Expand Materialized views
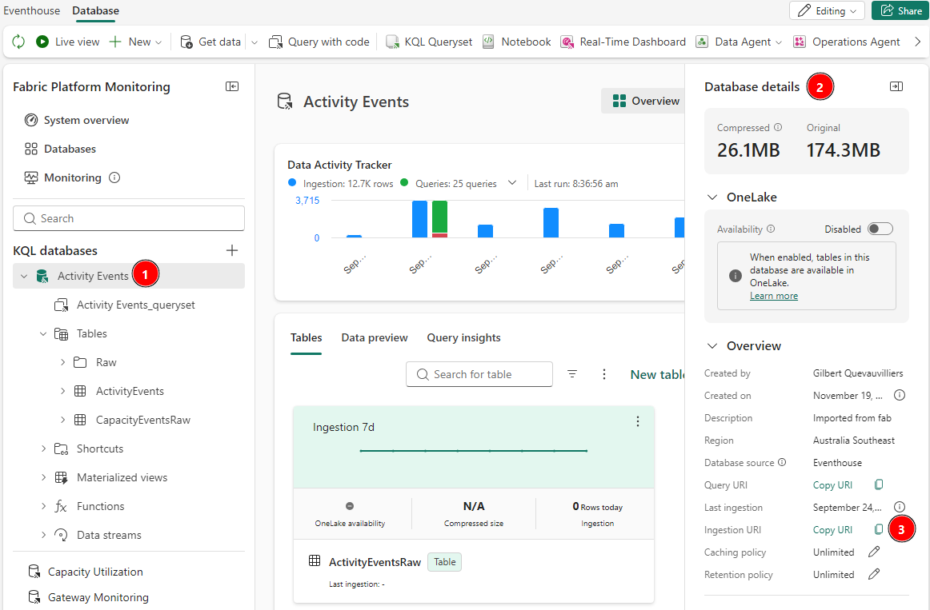The height and width of the screenshot is (610, 930). tap(42, 477)
